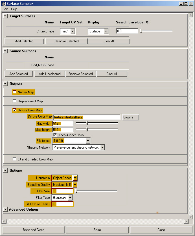Open the Edit menu
The width and height of the screenshot is (195, 236).
[5, 9]
